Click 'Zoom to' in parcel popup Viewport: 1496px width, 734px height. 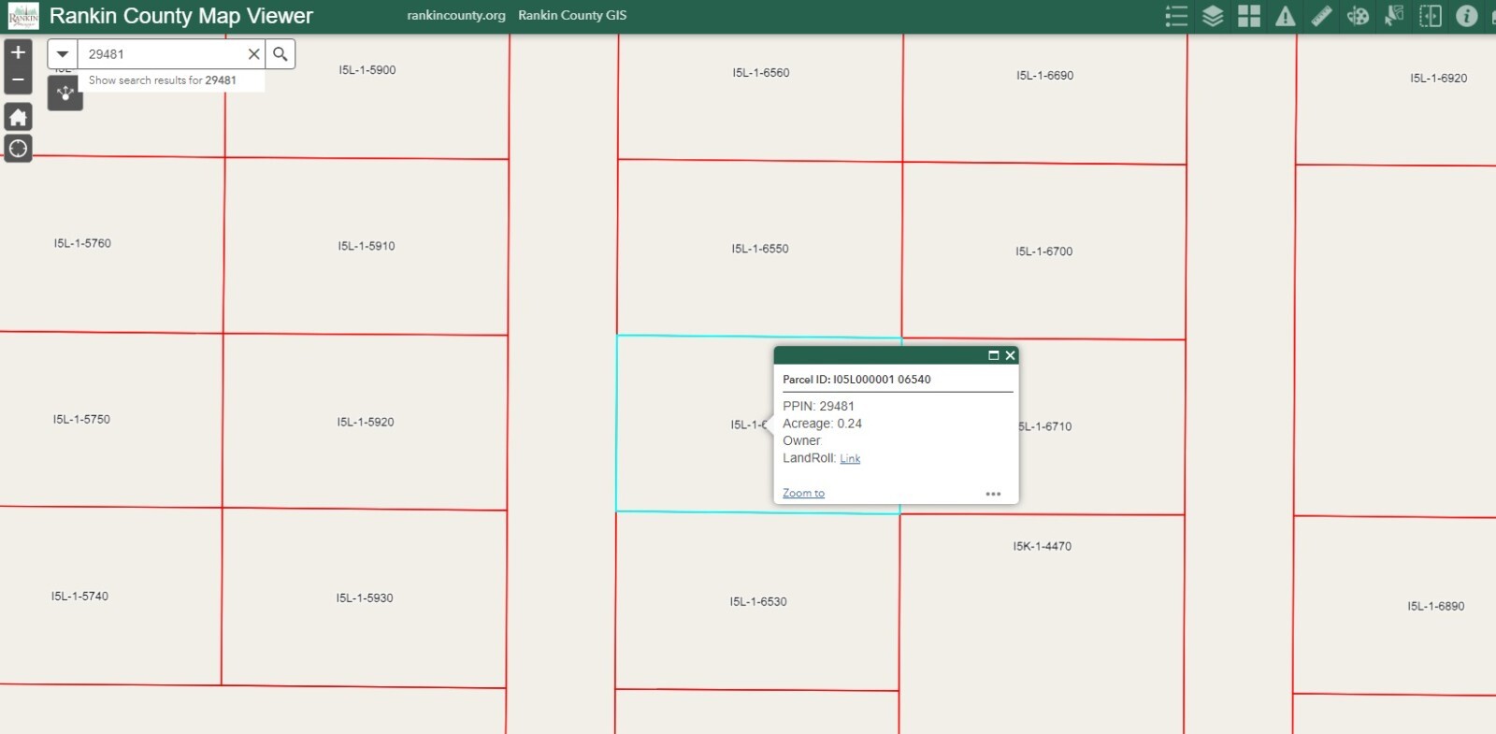pyautogui.click(x=803, y=493)
